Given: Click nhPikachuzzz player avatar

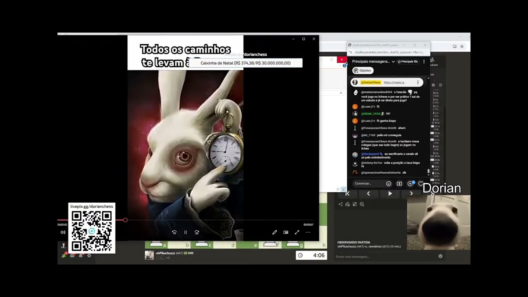Looking at the screenshot, I should [149, 255].
